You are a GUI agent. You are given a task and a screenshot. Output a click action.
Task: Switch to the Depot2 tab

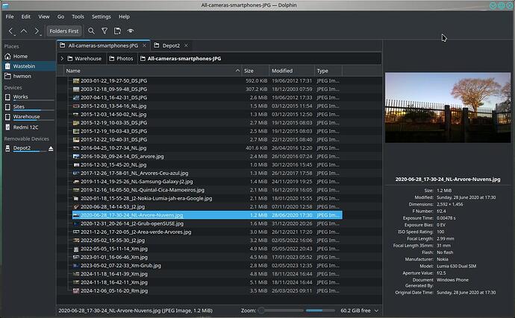pyautogui.click(x=166, y=46)
